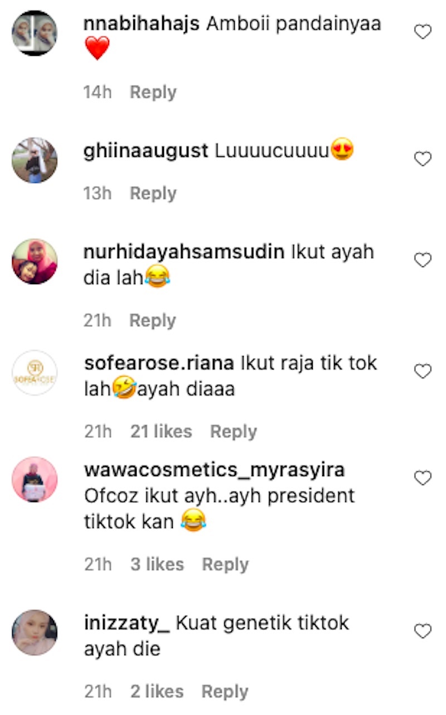
Task: View the 21 likes on sofearose.riana's comment
Action: coord(161,431)
